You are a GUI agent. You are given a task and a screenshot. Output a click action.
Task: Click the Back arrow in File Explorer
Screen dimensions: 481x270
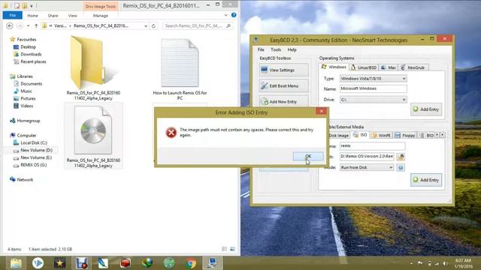10,26
